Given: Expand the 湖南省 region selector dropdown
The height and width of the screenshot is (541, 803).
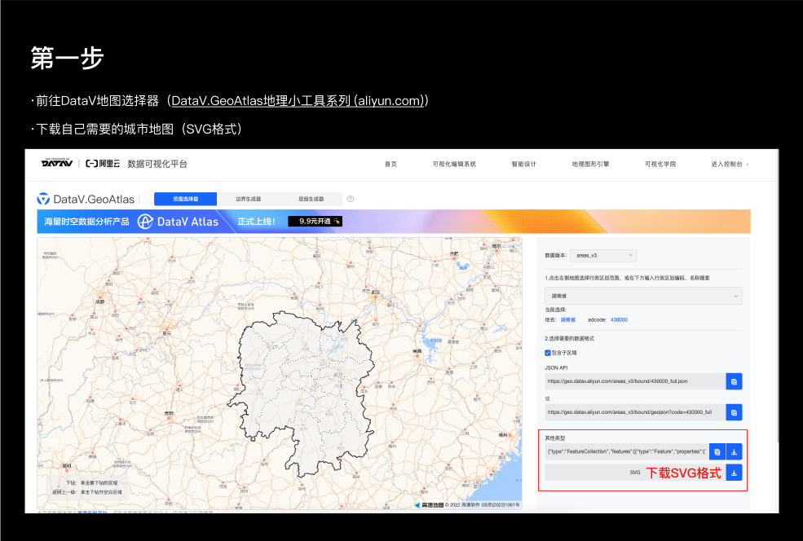Looking at the screenshot, I should (643, 296).
